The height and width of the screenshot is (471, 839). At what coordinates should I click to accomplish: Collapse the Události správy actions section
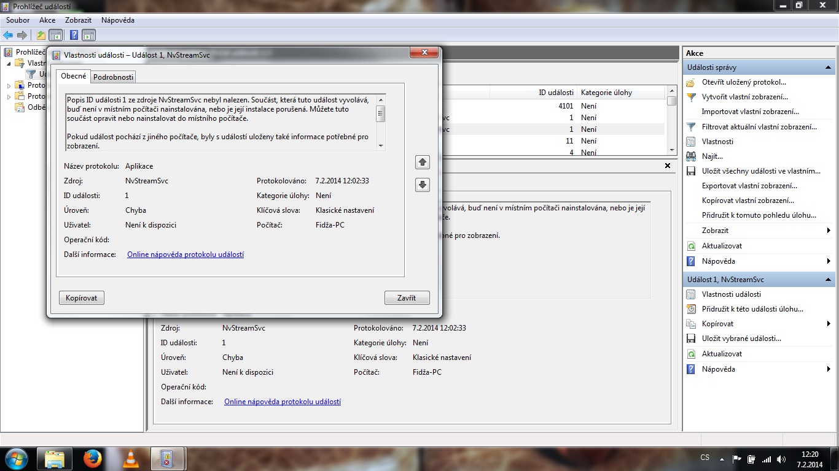pyautogui.click(x=828, y=67)
